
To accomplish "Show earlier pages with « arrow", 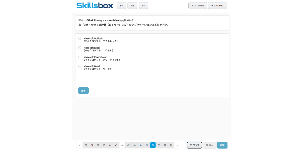I will [x=80, y=145].
